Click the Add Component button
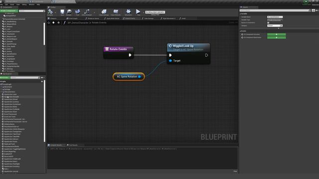Viewport: 319px width, 179px height. coord(9,11)
